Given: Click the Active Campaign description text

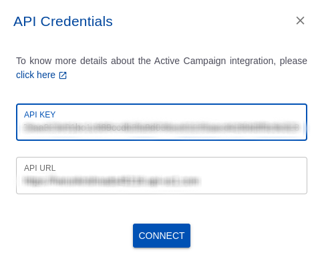Looking at the screenshot, I should (x=162, y=61).
